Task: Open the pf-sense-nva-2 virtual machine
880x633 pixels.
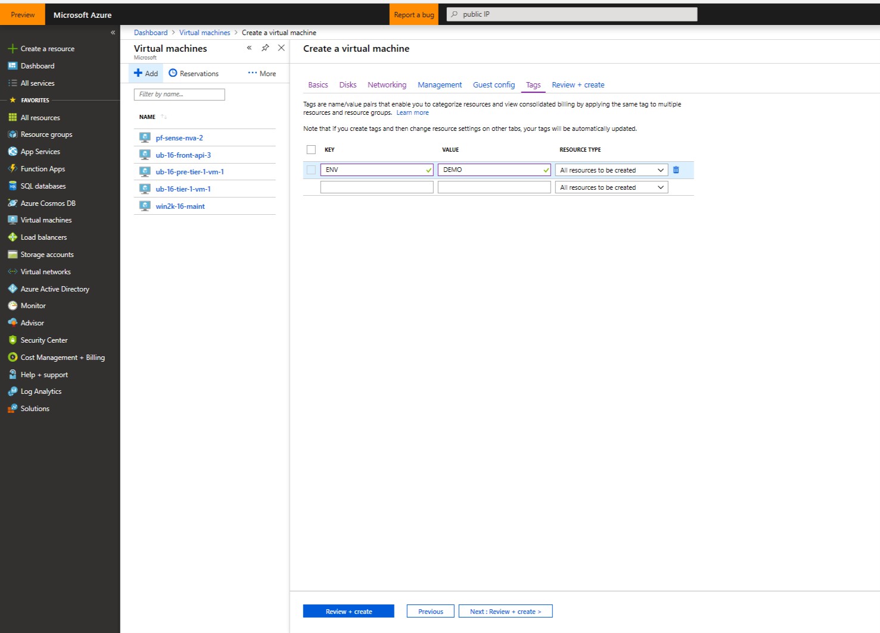Action: [x=179, y=138]
